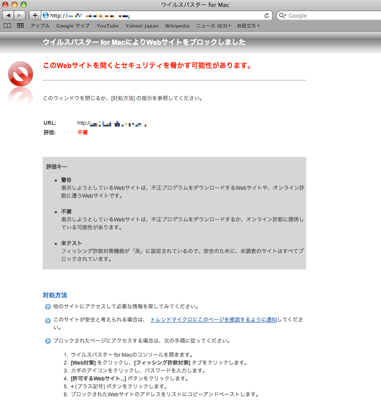Viewport: 381px width, 413px height.
Task: Zoom window with the green button
Action: point(24,5)
